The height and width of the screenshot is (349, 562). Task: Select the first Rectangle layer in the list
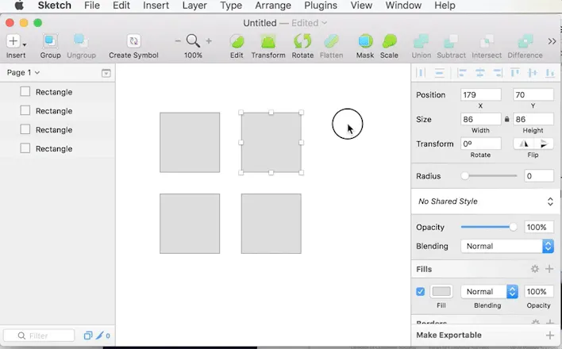click(57, 92)
